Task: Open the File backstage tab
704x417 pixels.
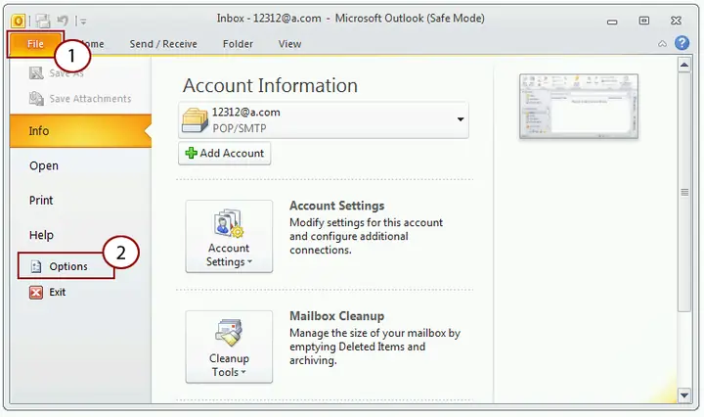Action: [x=35, y=44]
